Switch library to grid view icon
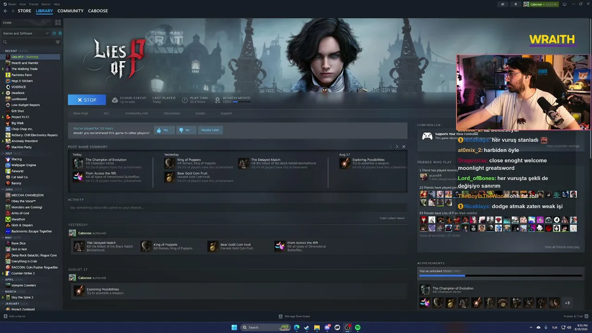 click(58, 22)
